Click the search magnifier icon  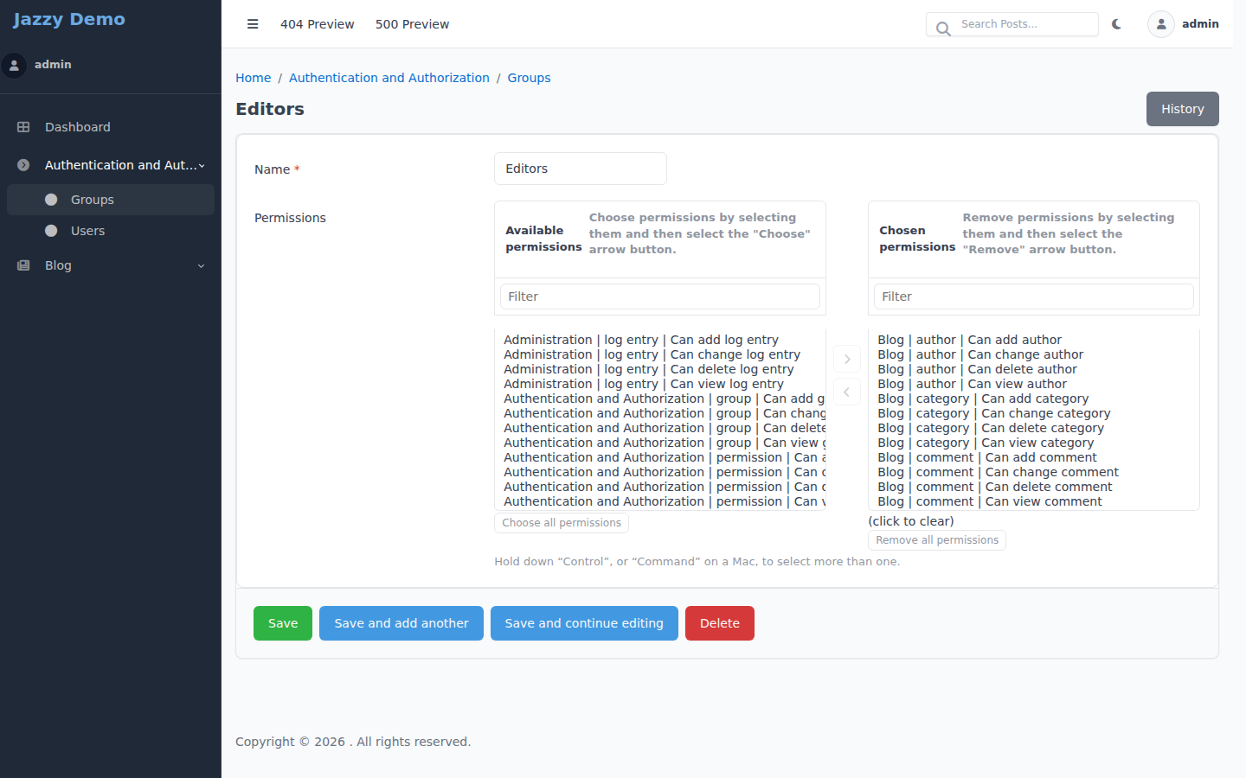pos(943,28)
